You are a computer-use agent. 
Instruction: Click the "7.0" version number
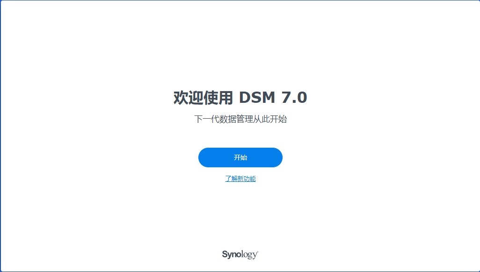pos(294,98)
